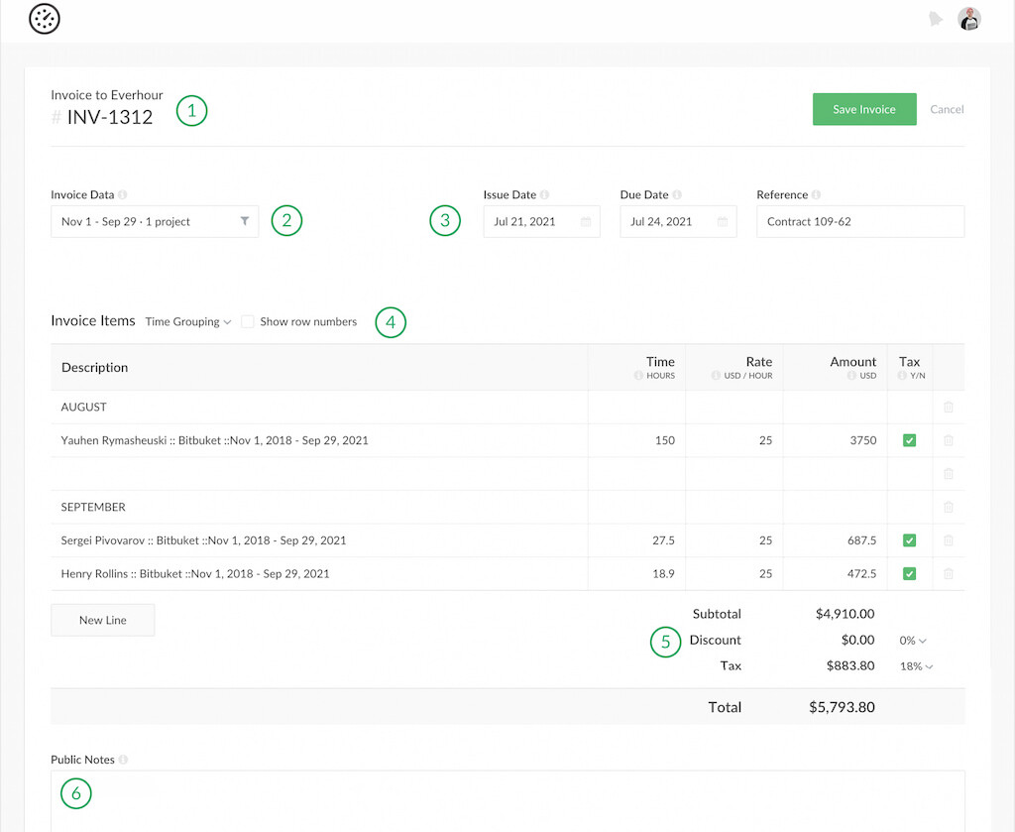Image resolution: width=1015 pixels, height=832 pixels.
Task: Open the 18% tax rate dropdown
Action: tap(916, 666)
